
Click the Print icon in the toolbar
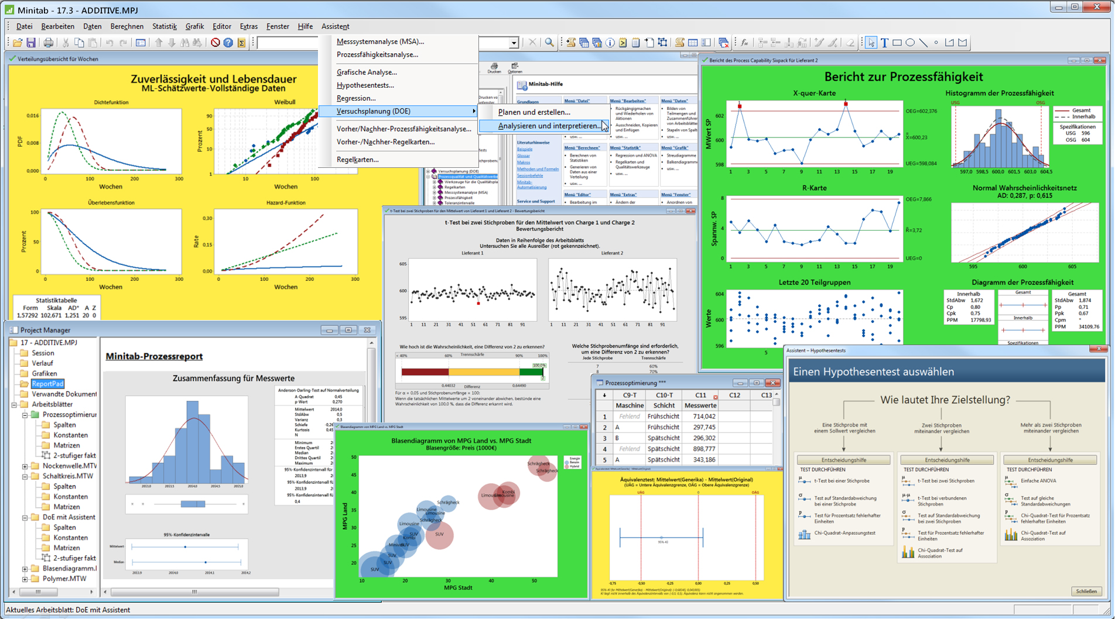coord(49,43)
